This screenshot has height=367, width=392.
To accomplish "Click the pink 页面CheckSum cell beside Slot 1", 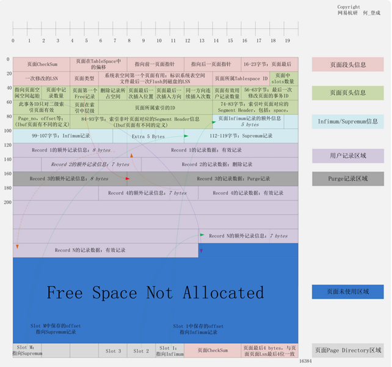I will click(212, 350).
